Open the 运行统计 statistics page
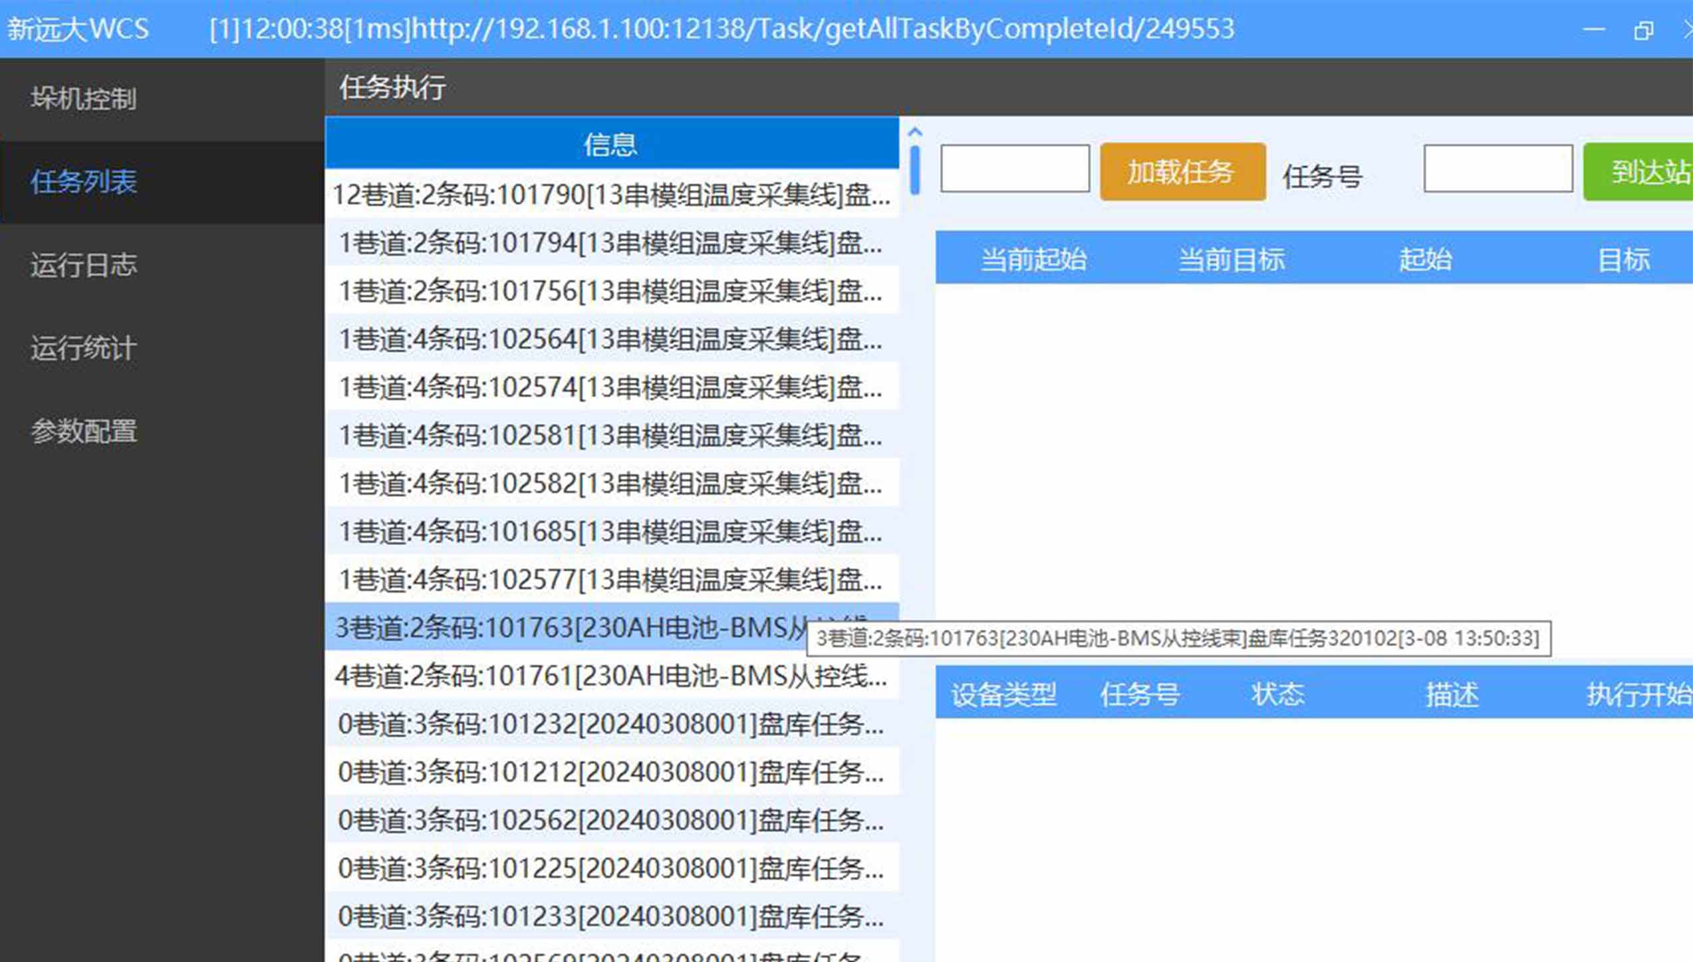 pos(84,347)
